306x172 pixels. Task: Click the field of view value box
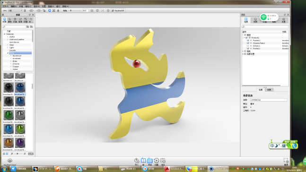coord(85,10)
